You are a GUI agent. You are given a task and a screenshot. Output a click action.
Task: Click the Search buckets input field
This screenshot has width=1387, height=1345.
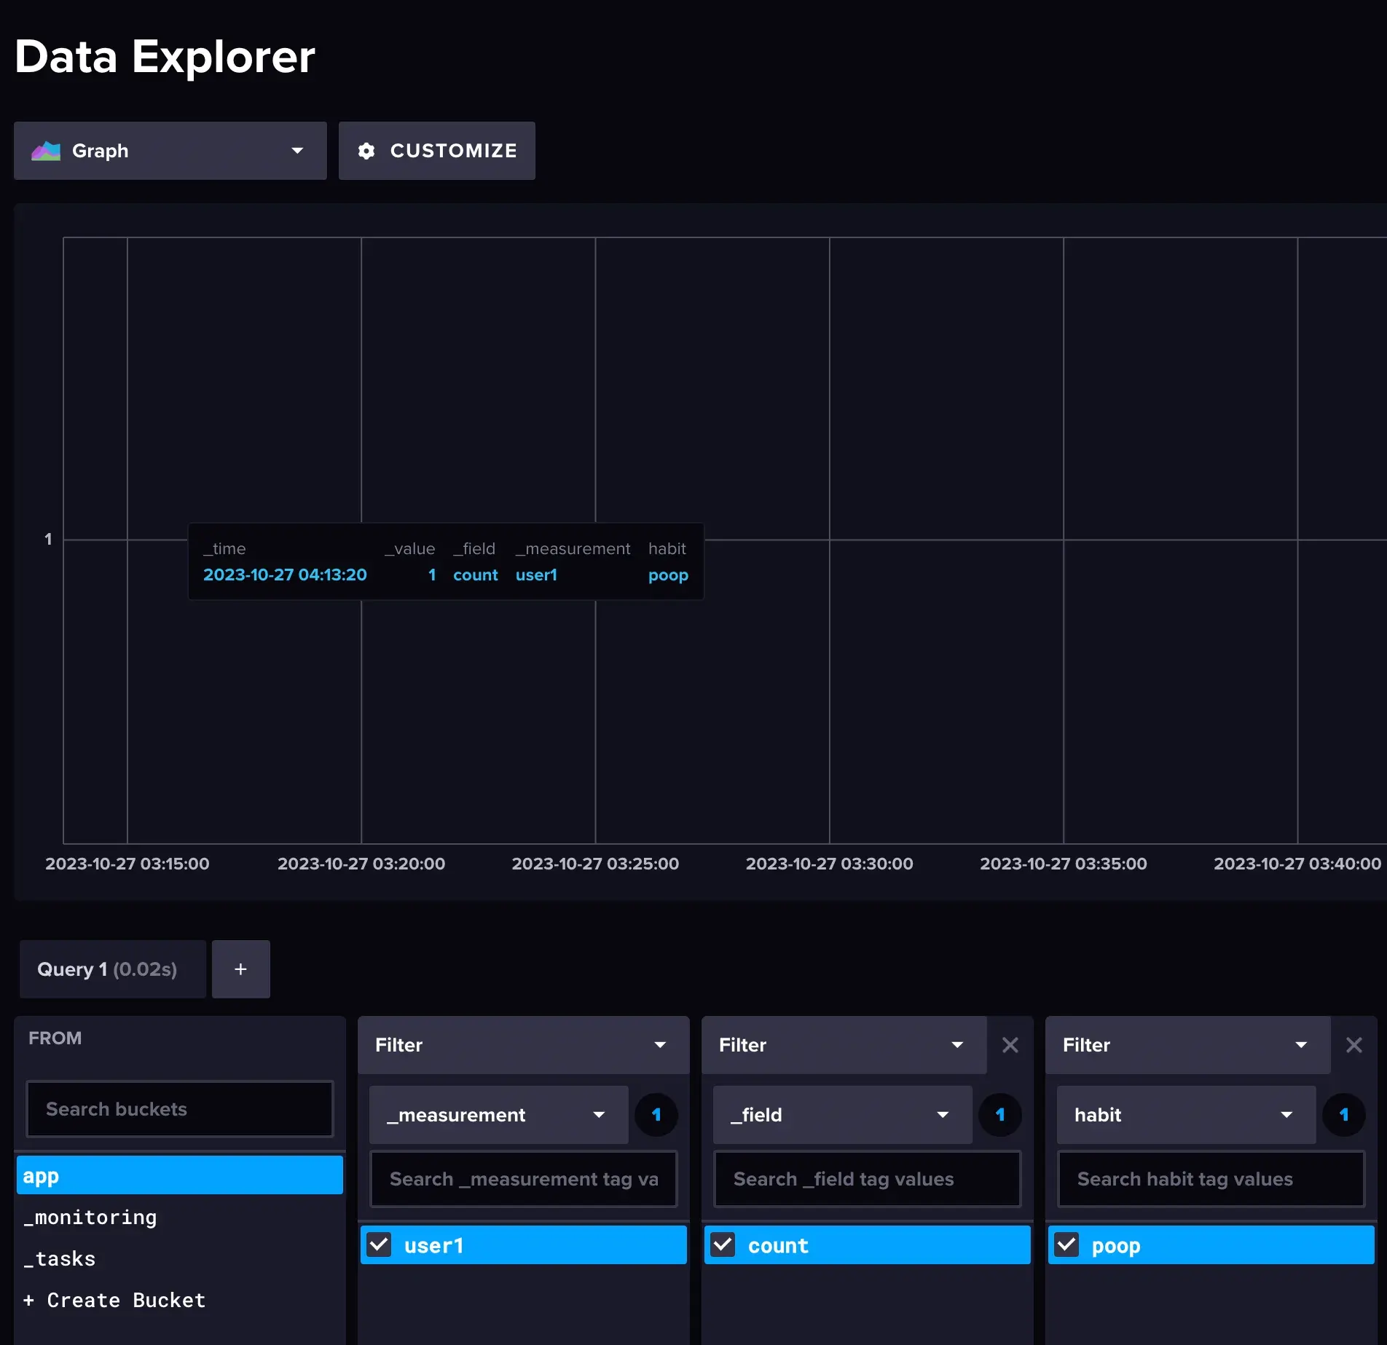(179, 1109)
